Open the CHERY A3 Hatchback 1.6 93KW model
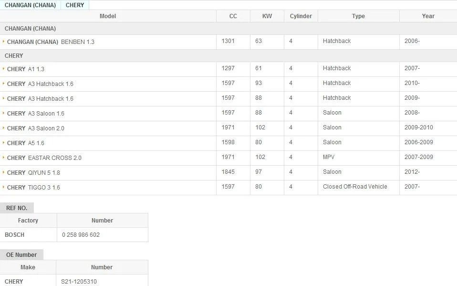 point(40,84)
